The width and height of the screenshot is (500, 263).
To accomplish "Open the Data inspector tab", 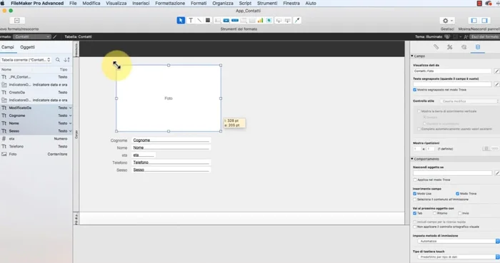I will point(478,47).
